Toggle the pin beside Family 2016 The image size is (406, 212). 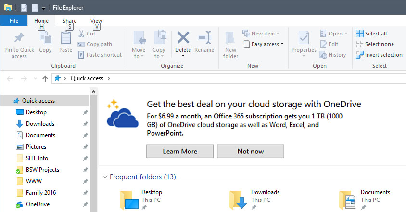tap(85, 193)
